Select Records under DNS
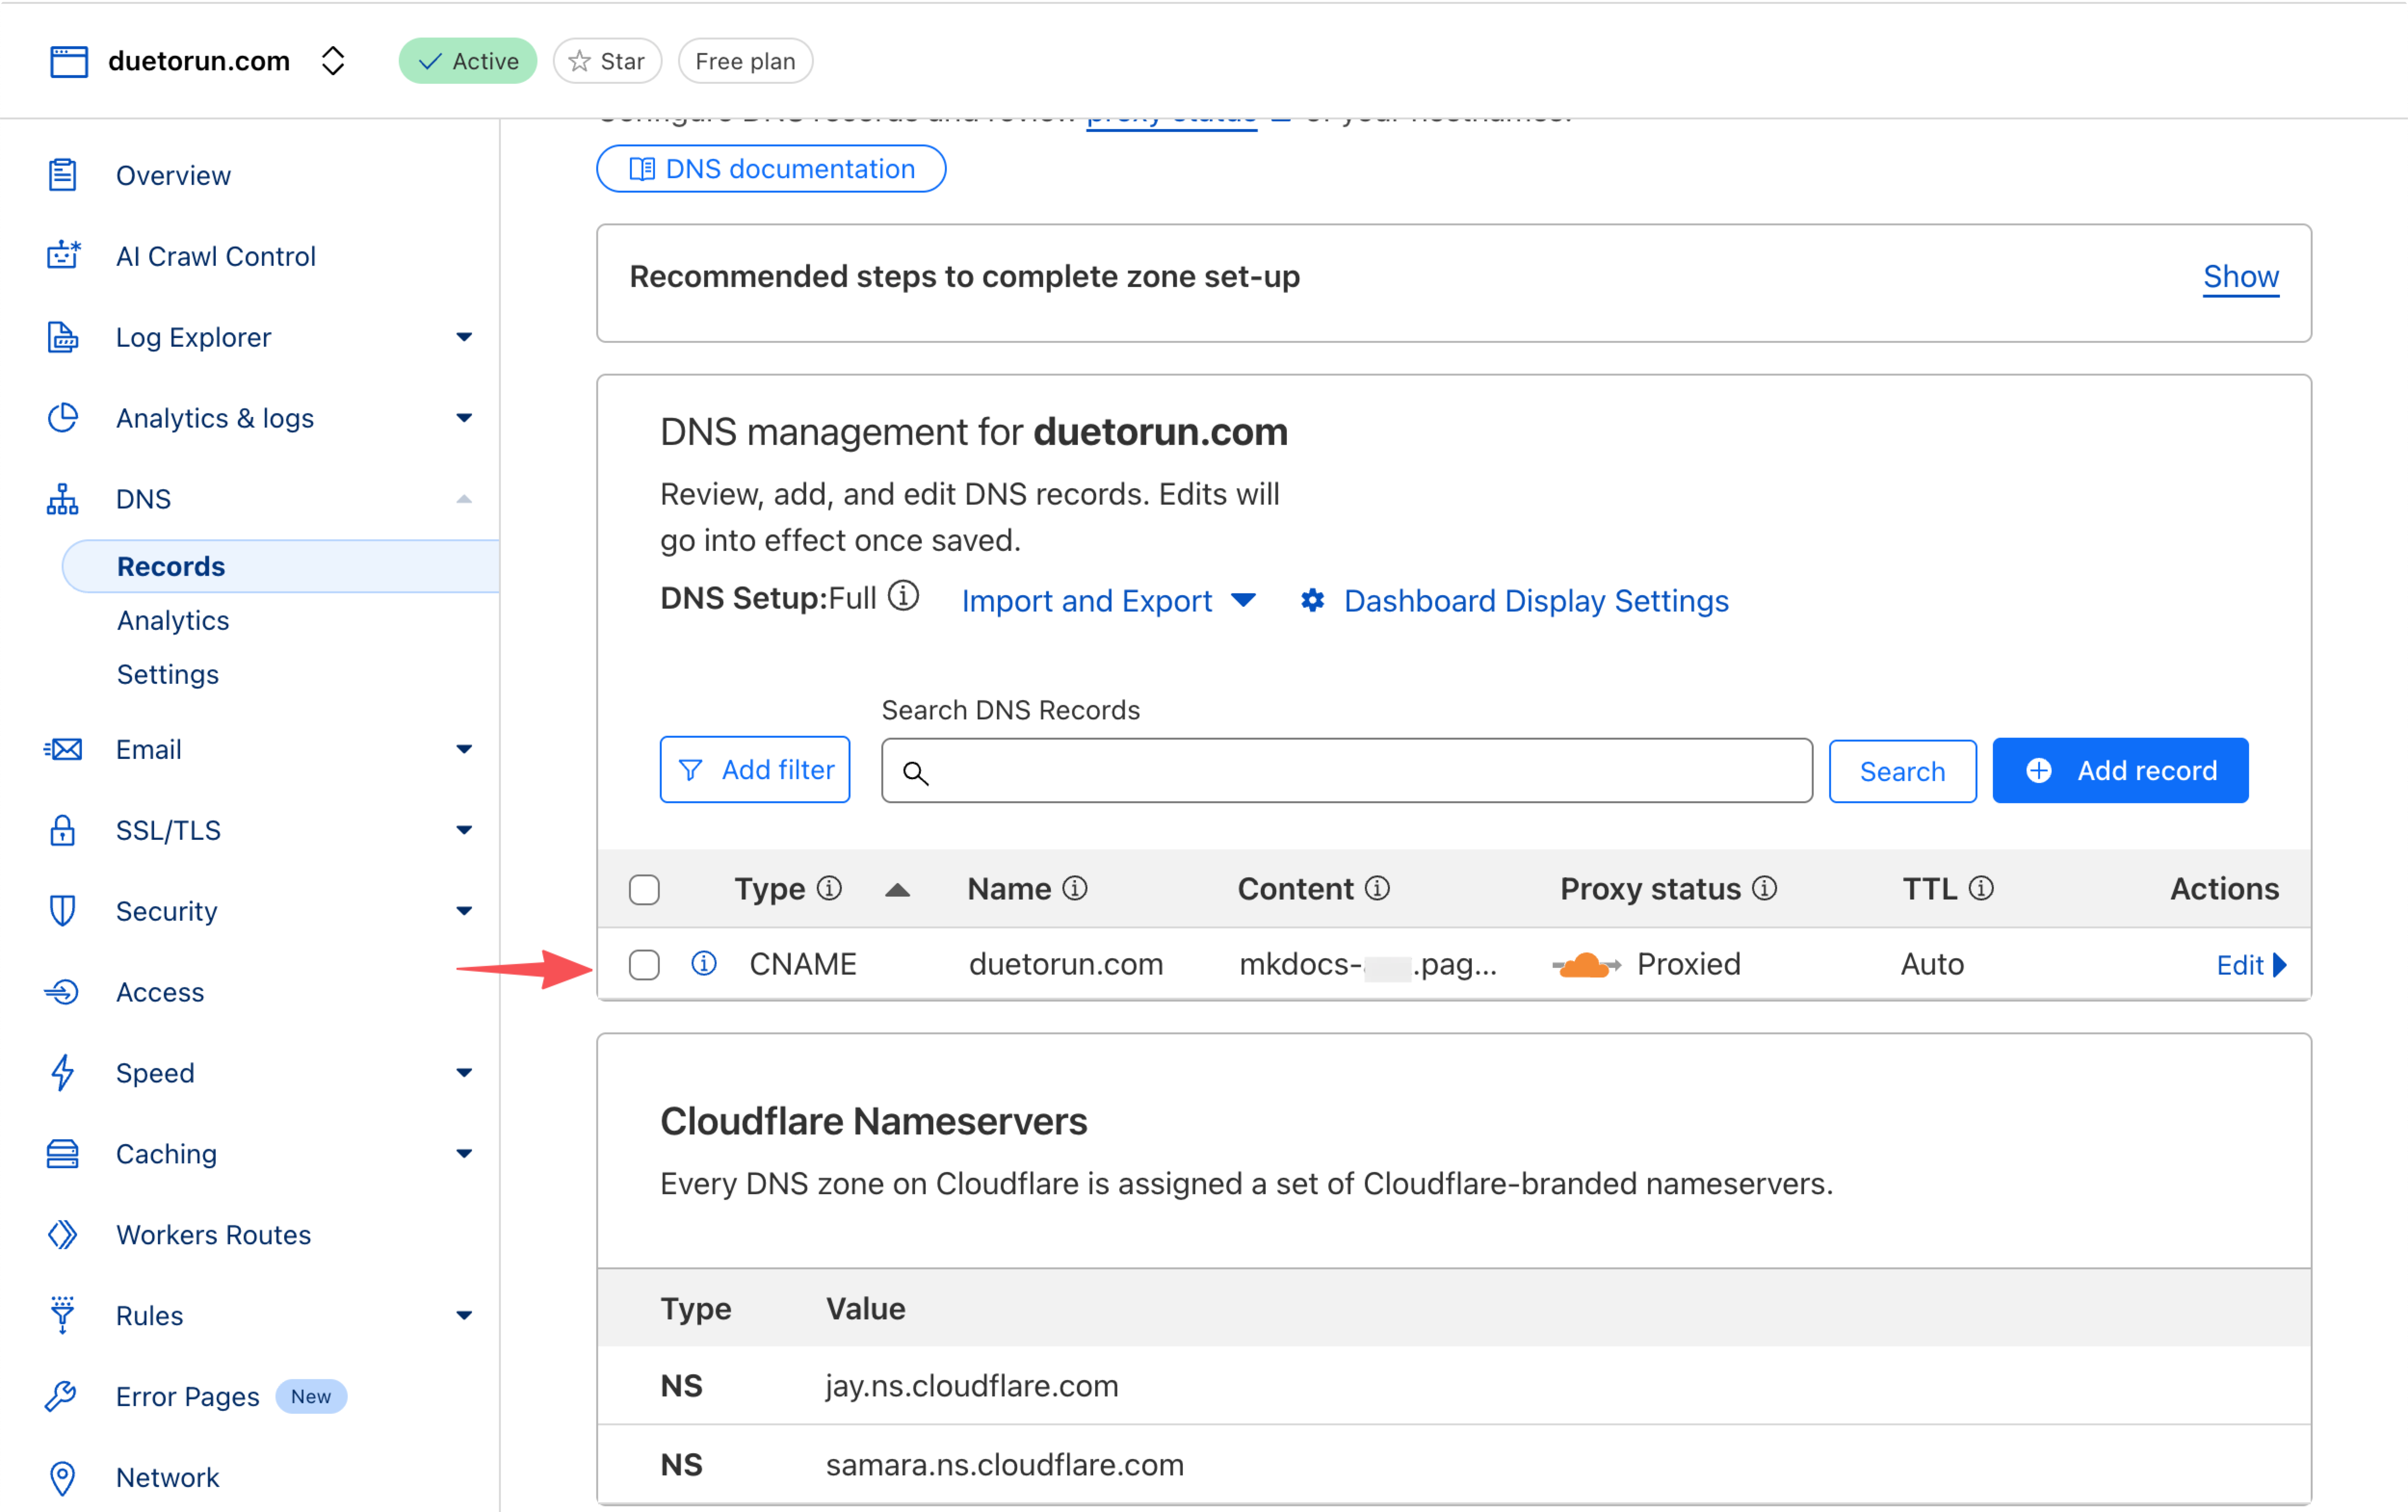 click(x=171, y=566)
